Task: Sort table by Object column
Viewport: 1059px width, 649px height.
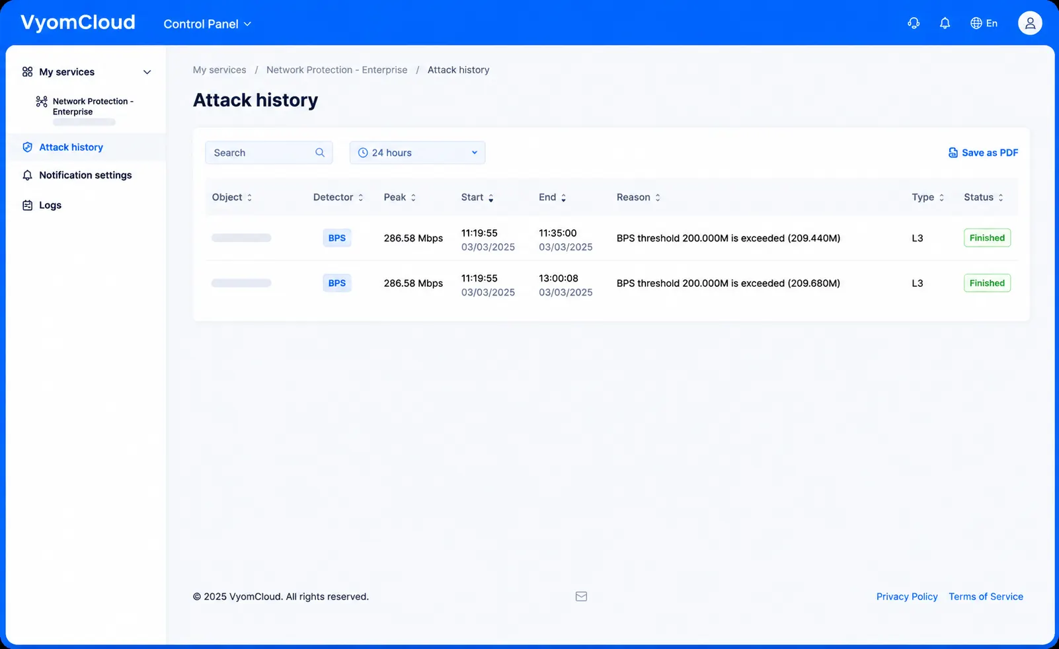Action: pyautogui.click(x=232, y=198)
